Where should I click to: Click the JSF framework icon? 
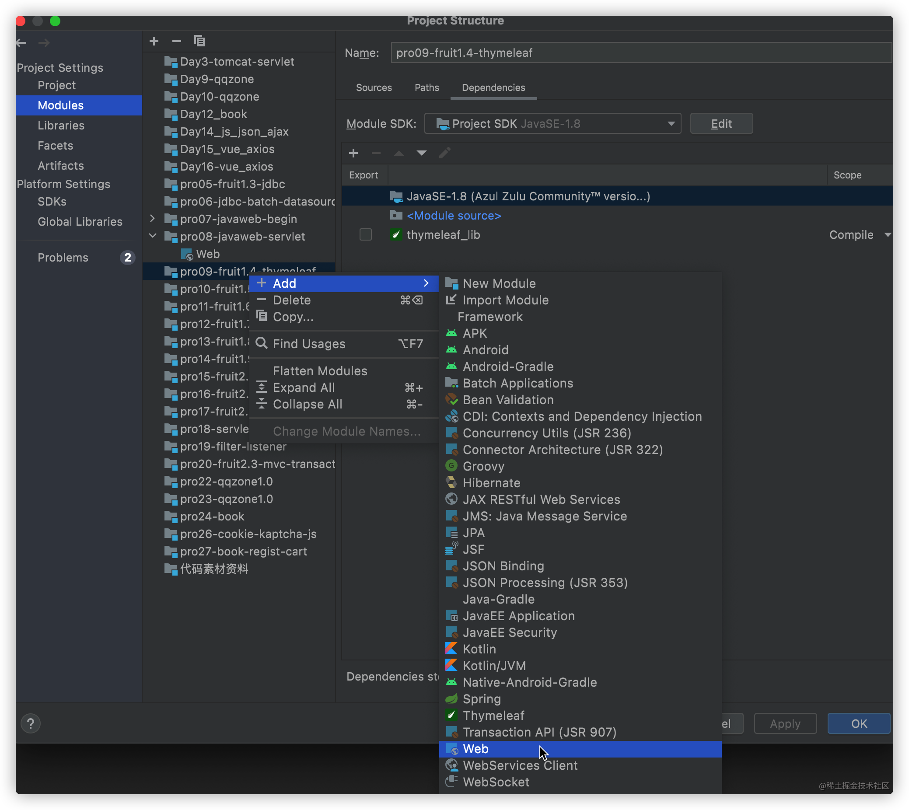tap(451, 549)
